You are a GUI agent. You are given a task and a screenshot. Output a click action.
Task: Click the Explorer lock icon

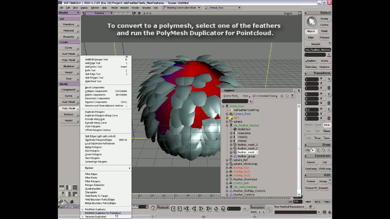tap(282, 96)
